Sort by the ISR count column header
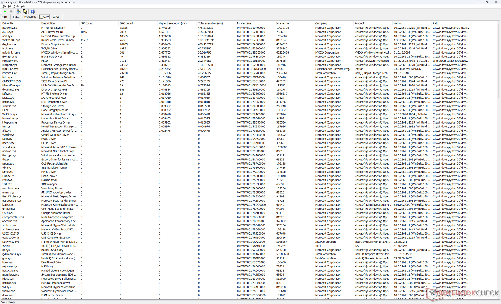The height and width of the screenshot is (304, 501). point(86,23)
